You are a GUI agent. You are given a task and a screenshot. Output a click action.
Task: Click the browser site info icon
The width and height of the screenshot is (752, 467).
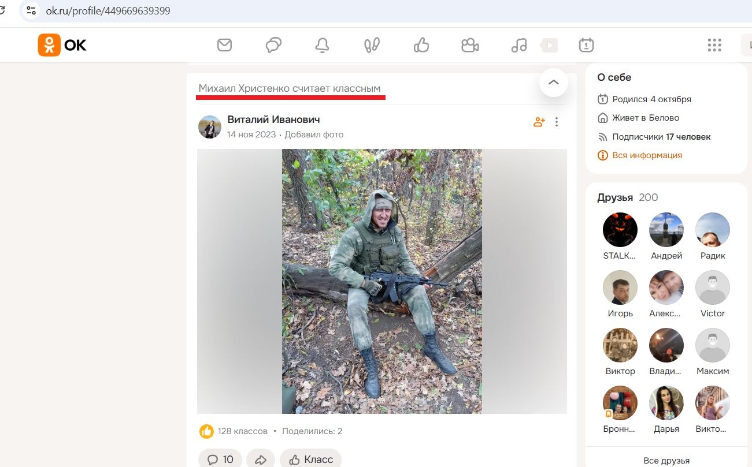click(31, 10)
